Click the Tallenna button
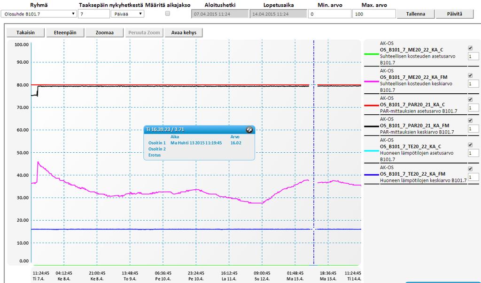This screenshot has height=283, width=481. click(x=416, y=14)
